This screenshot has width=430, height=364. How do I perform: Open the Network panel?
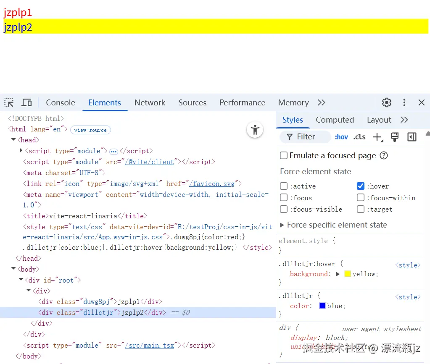point(150,102)
